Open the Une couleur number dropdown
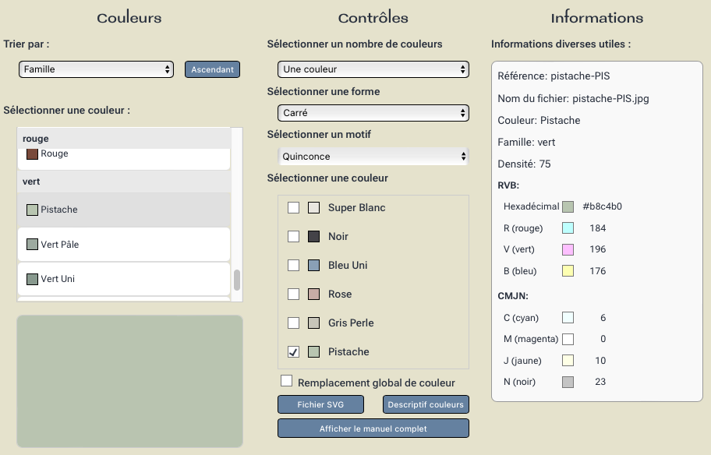 (373, 69)
